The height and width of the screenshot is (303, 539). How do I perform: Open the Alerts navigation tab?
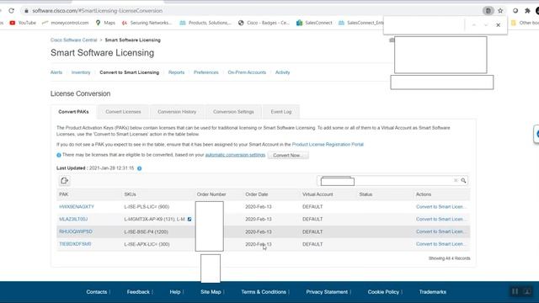56,72
